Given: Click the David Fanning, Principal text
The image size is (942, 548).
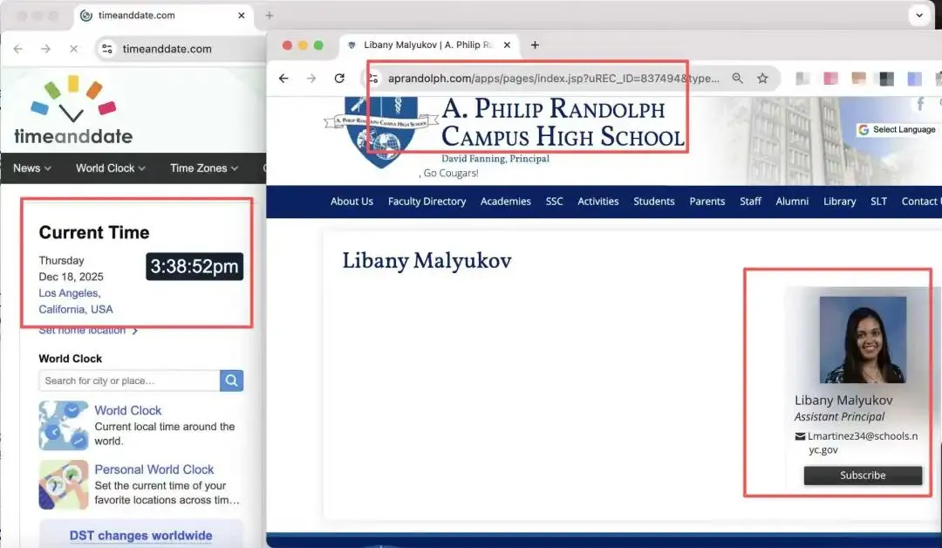Looking at the screenshot, I should 495,159.
